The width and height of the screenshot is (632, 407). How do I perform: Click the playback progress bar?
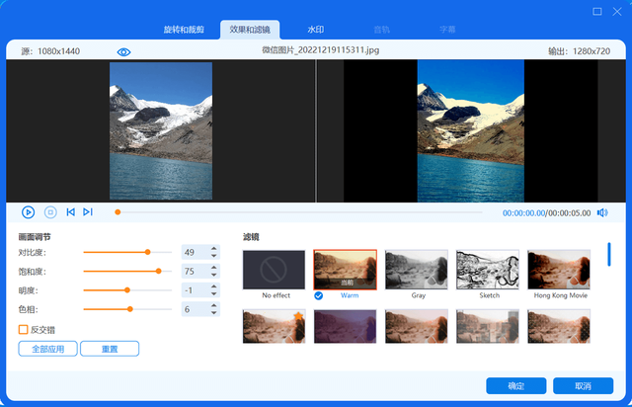point(298,212)
